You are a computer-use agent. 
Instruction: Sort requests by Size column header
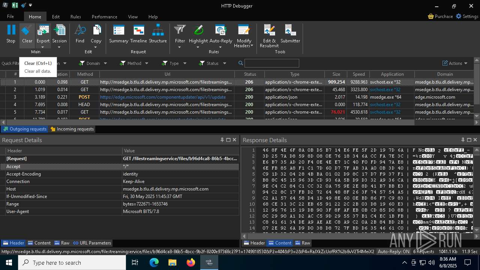(x=336, y=74)
